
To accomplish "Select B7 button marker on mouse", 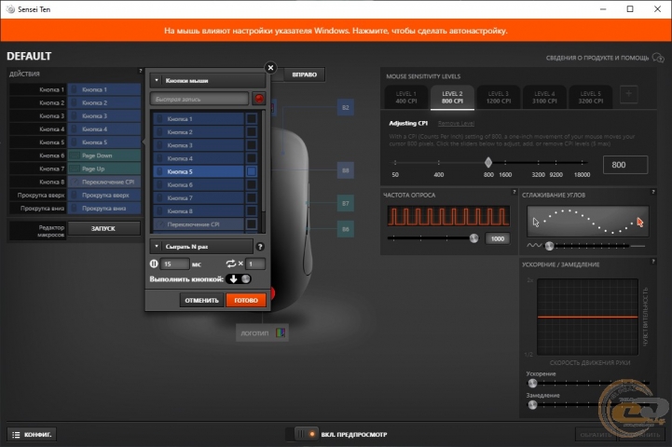I will click(x=346, y=203).
